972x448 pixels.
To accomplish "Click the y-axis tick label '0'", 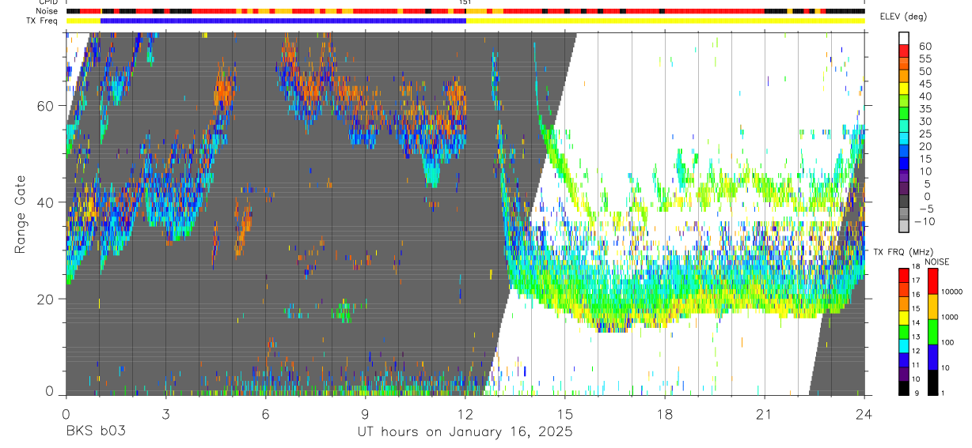I will pyautogui.click(x=49, y=391).
